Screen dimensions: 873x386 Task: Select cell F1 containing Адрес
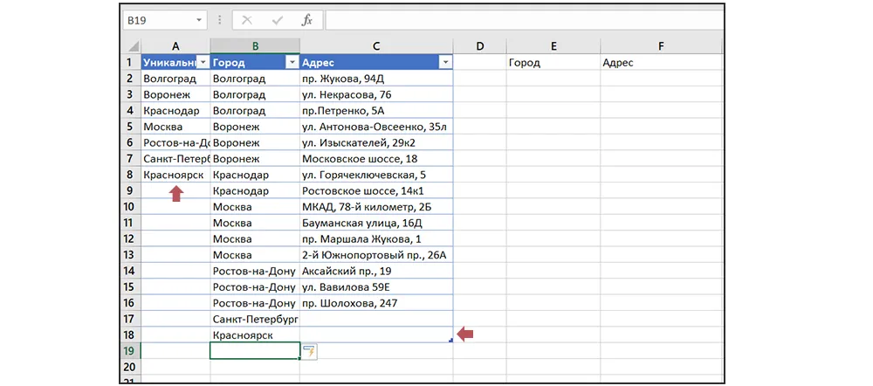click(x=661, y=63)
